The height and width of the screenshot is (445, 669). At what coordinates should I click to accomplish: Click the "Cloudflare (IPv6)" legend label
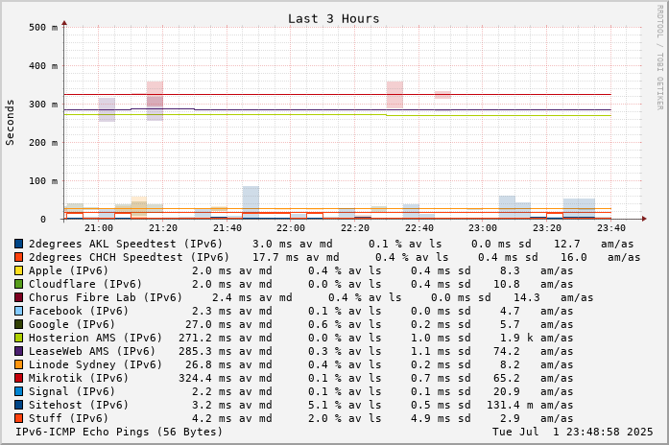[84, 284]
